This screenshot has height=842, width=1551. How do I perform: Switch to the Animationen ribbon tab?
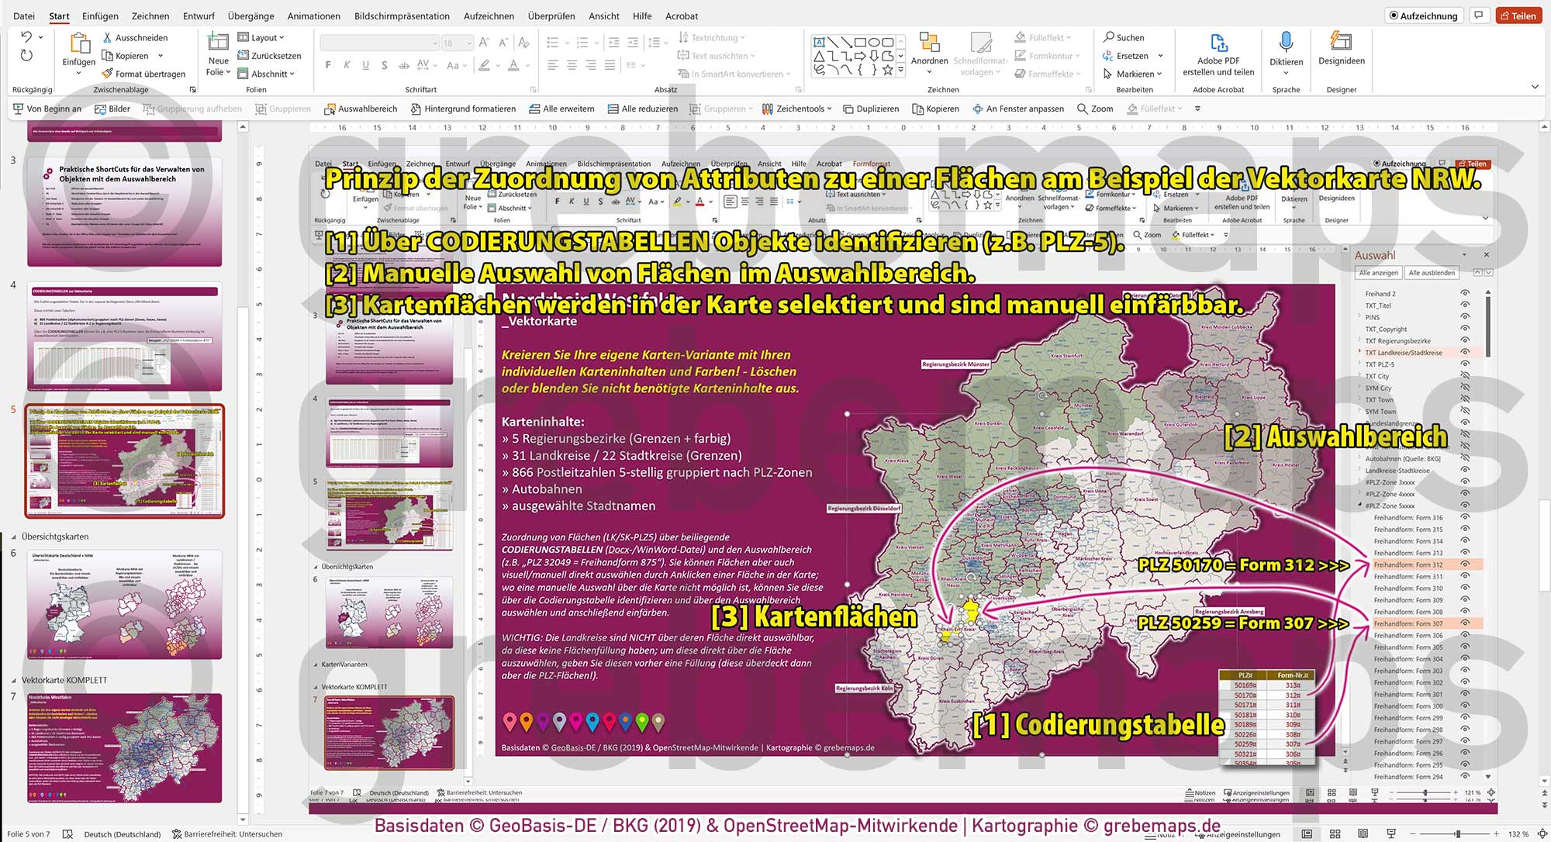313,16
